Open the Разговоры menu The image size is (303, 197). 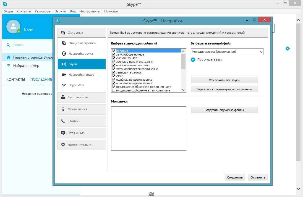click(x=43, y=11)
